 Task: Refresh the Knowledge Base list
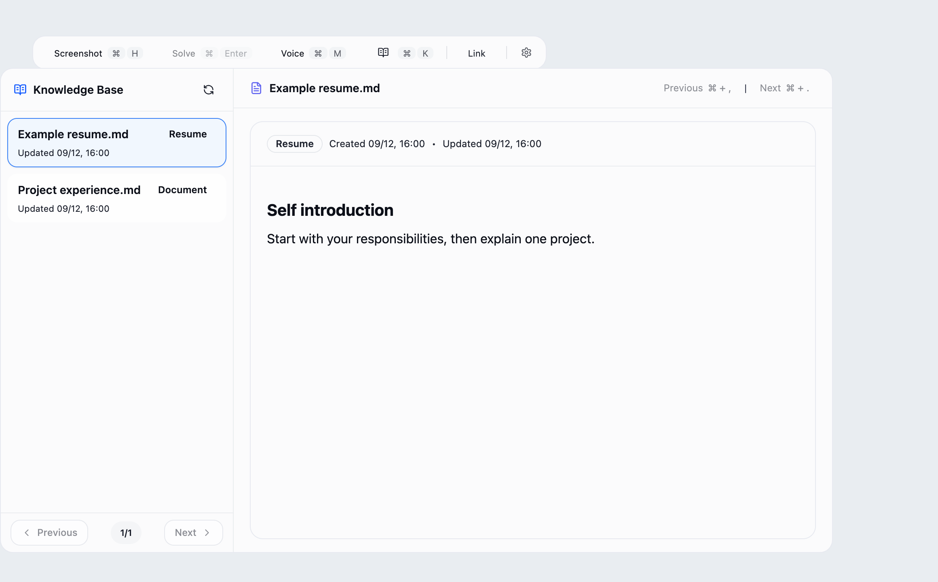209,90
